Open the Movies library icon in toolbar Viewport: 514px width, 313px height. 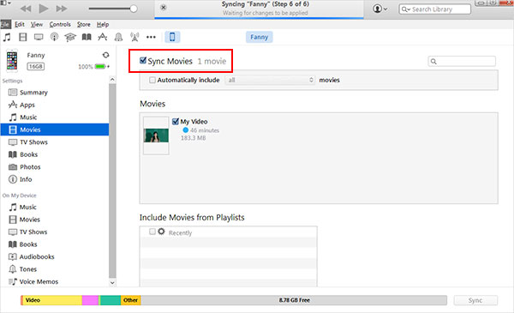click(22, 37)
